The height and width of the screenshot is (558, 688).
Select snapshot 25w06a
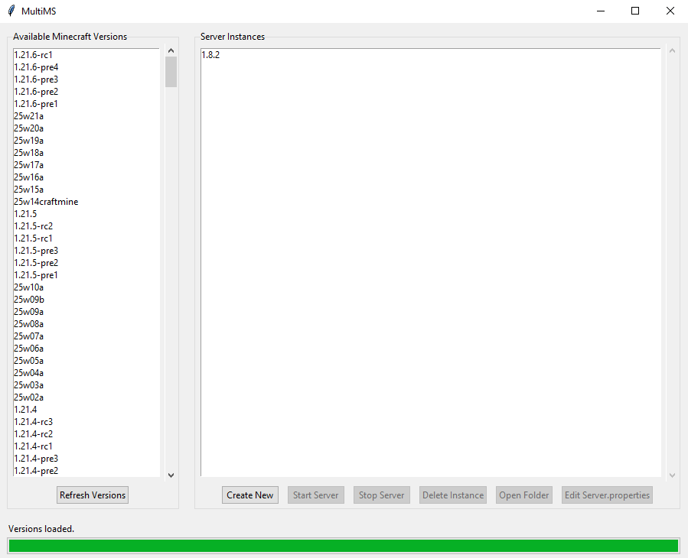click(x=86, y=349)
